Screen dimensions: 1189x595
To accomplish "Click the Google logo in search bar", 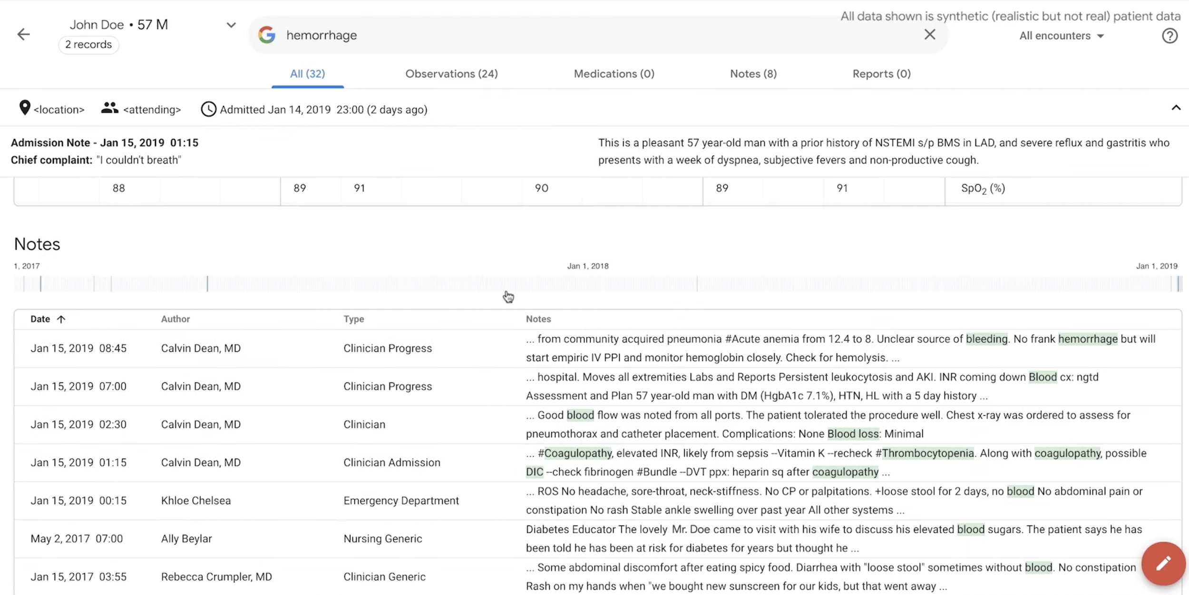I will 267,35.
